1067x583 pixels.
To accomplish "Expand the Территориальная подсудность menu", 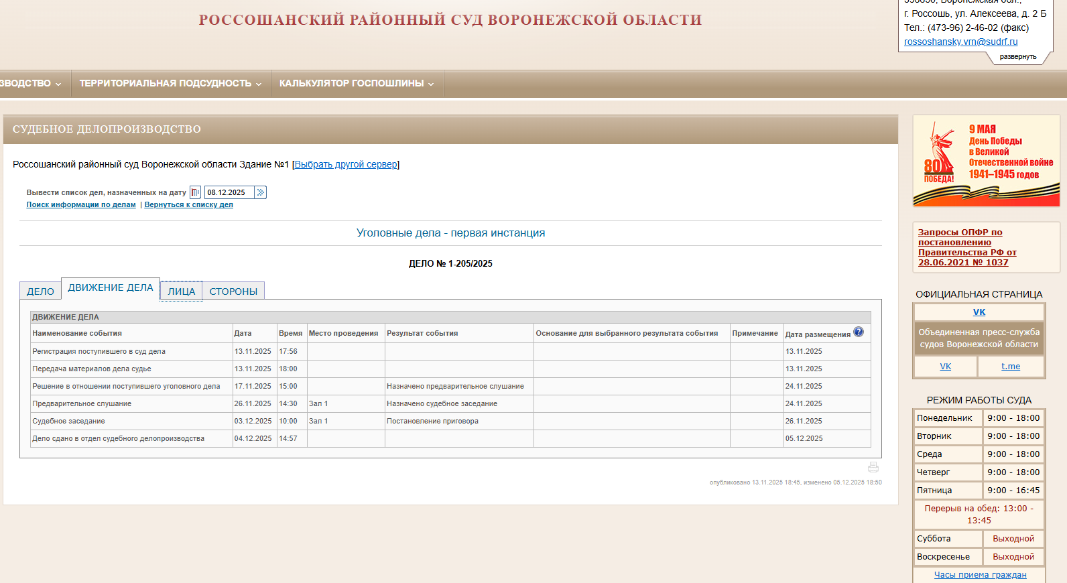I will (170, 84).
